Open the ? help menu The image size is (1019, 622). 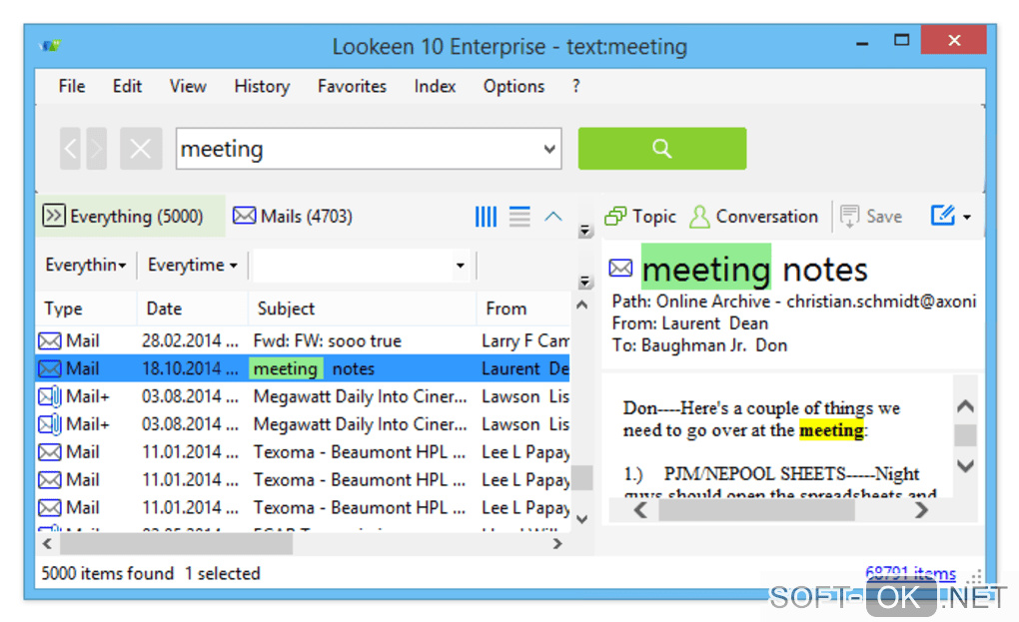coord(575,86)
